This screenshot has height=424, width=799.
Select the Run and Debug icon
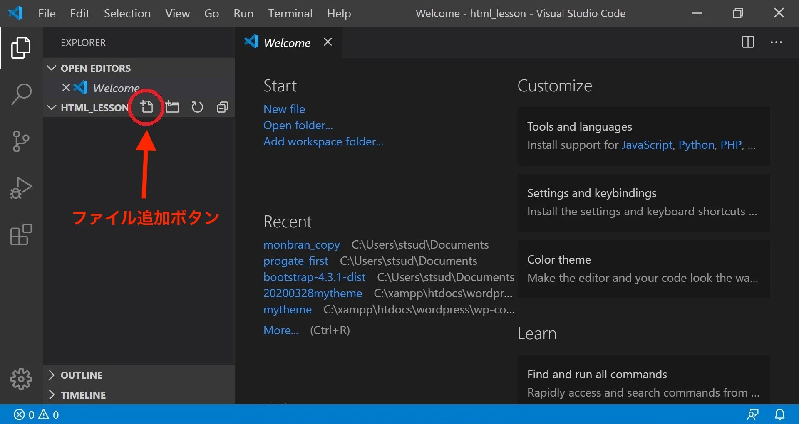[x=20, y=188]
